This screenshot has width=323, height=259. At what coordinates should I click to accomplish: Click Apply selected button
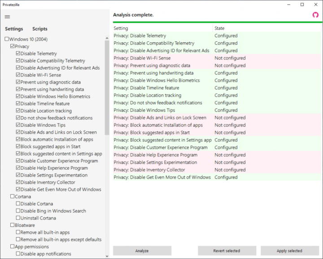pyautogui.click(x=289, y=251)
